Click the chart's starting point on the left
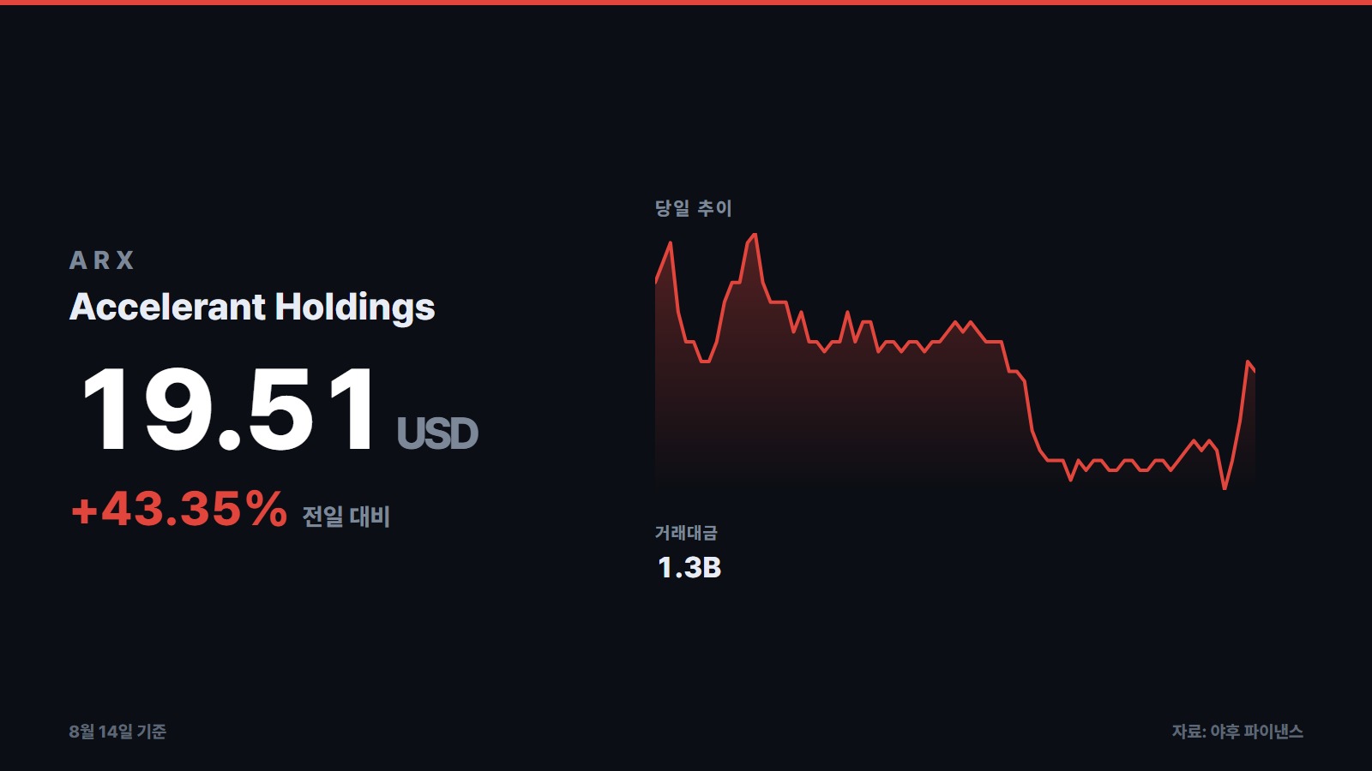Viewport: 1372px width, 771px height. click(x=657, y=281)
